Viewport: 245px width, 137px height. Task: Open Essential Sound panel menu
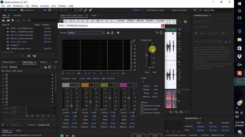tap(210, 16)
